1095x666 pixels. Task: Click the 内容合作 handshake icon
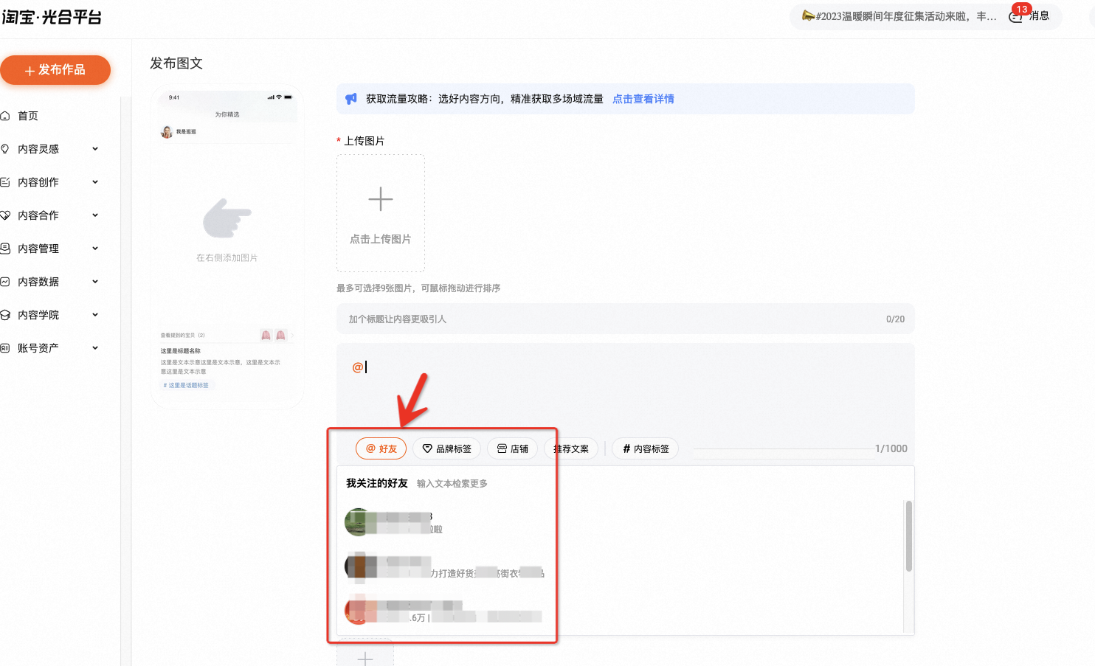(5, 215)
